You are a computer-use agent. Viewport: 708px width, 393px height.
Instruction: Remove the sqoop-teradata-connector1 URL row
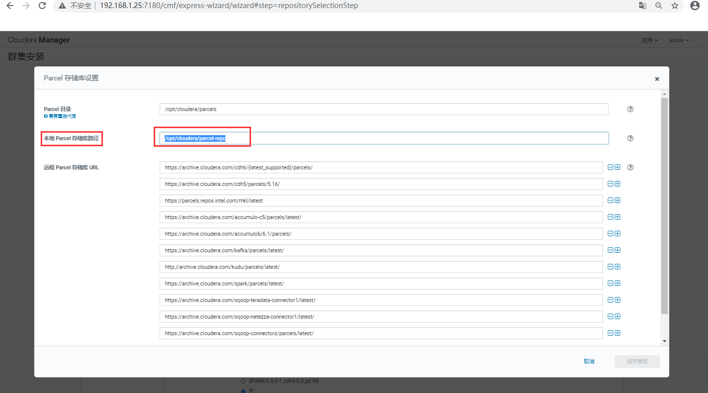[x=611, y=300]
